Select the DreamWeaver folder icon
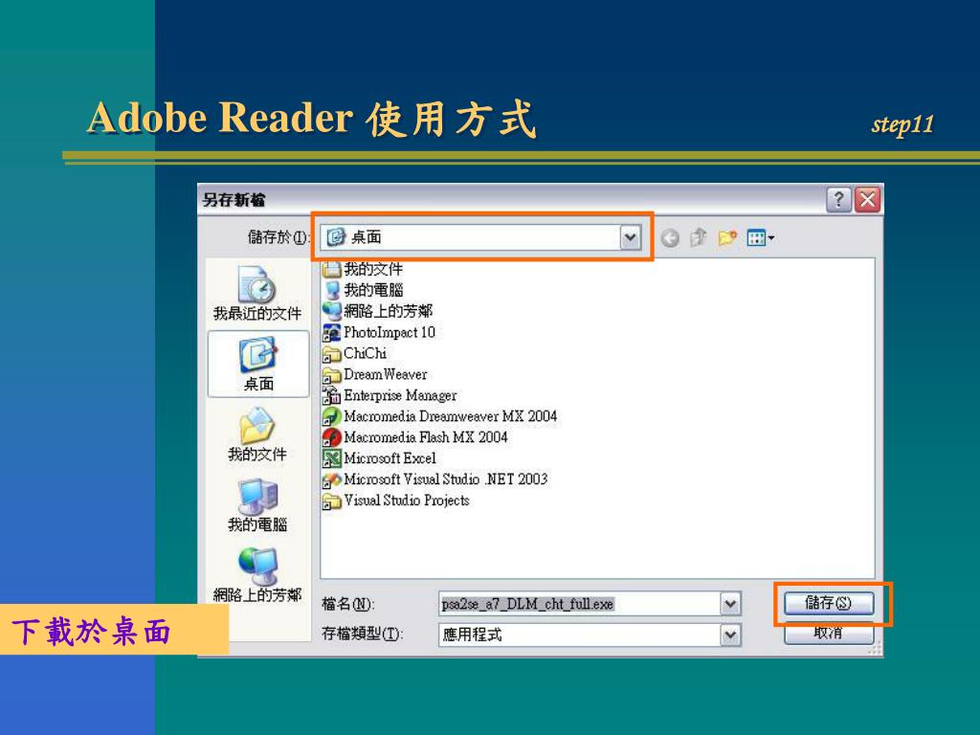The width and height of the screenshot is (980, 735). coord(331,375)
